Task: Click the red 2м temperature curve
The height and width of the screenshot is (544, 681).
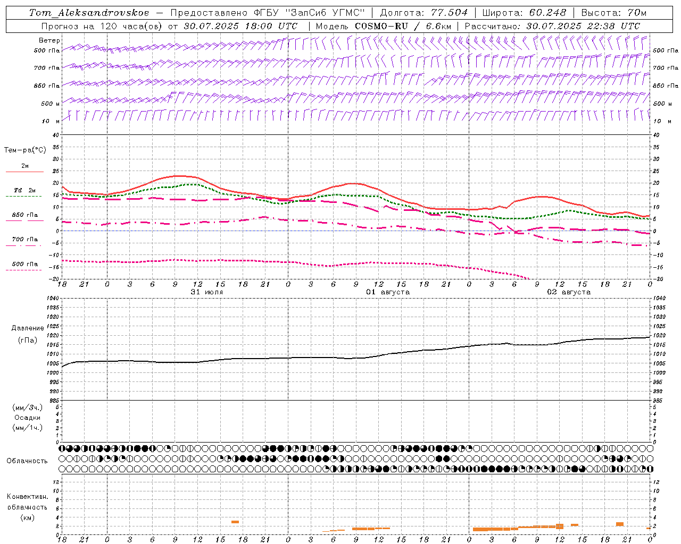Action: click(x=356, y=184)
